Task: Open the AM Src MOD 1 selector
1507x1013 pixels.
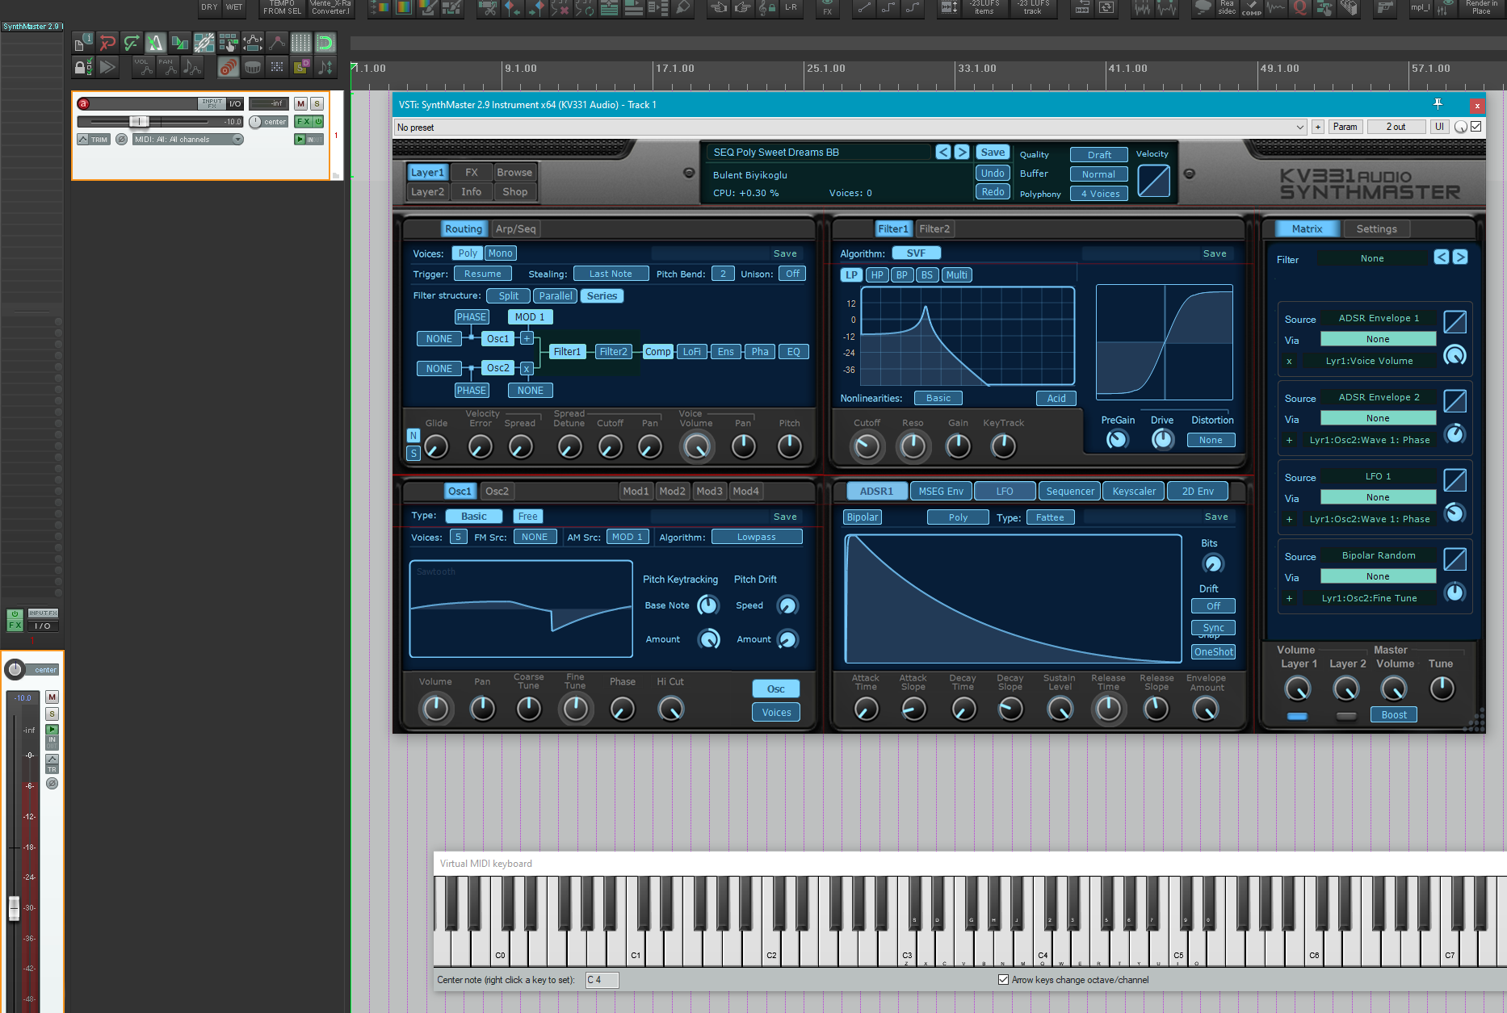Action: point(628,537)
